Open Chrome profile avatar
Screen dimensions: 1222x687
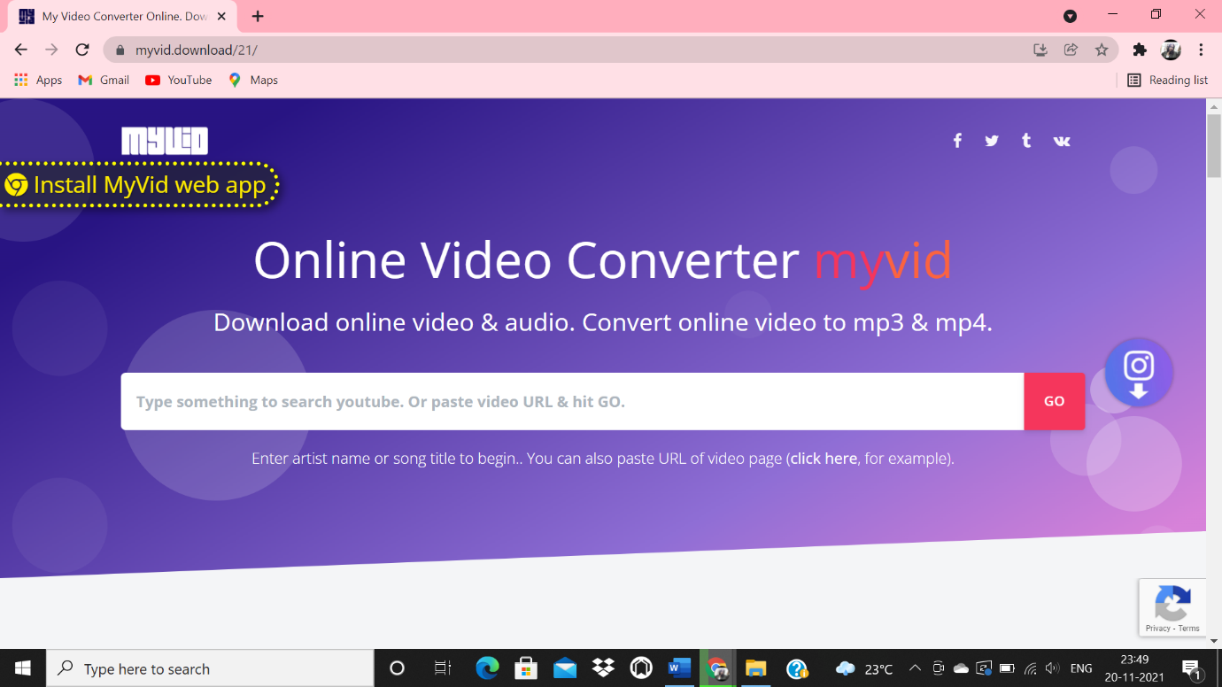coord(1171,50)
